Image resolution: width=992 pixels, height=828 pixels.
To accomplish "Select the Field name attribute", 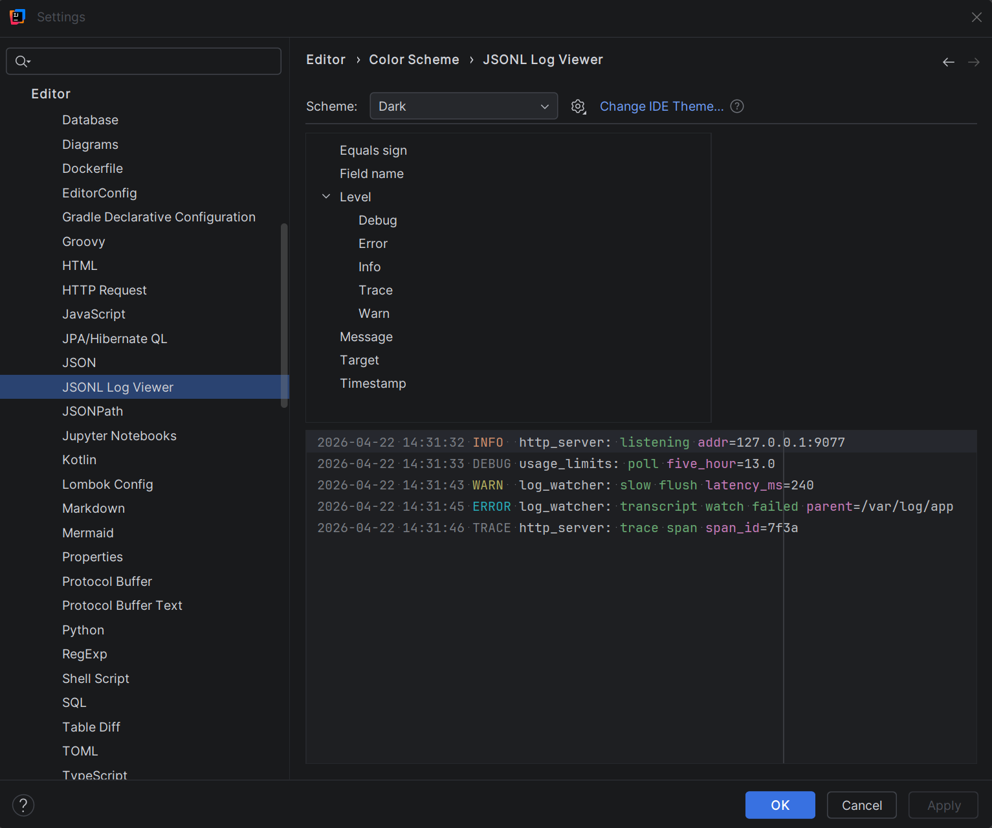I will [x=371, y=173].
